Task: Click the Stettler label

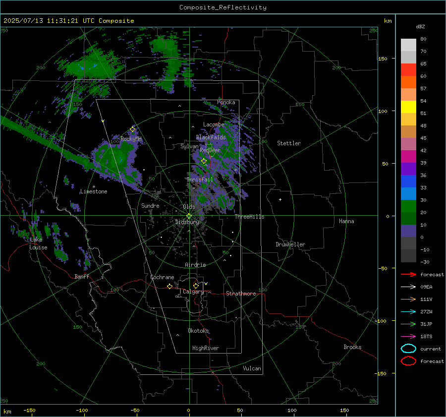Action: coord(289,143)
